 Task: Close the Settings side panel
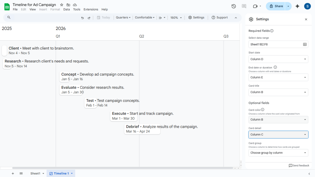(306, 19)
